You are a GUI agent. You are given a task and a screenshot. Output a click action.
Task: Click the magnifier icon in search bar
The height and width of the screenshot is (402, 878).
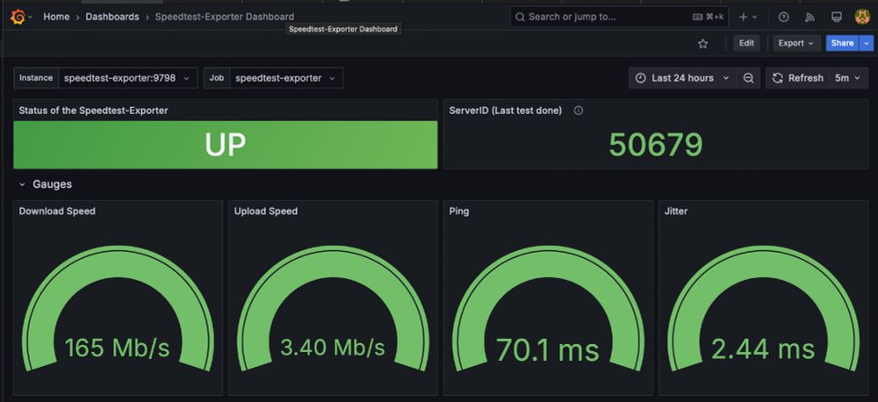[520, 17]
